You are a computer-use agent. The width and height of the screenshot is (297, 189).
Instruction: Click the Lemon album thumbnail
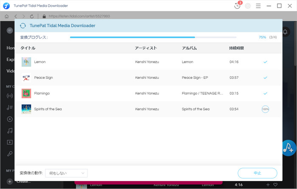click(26, 62)
